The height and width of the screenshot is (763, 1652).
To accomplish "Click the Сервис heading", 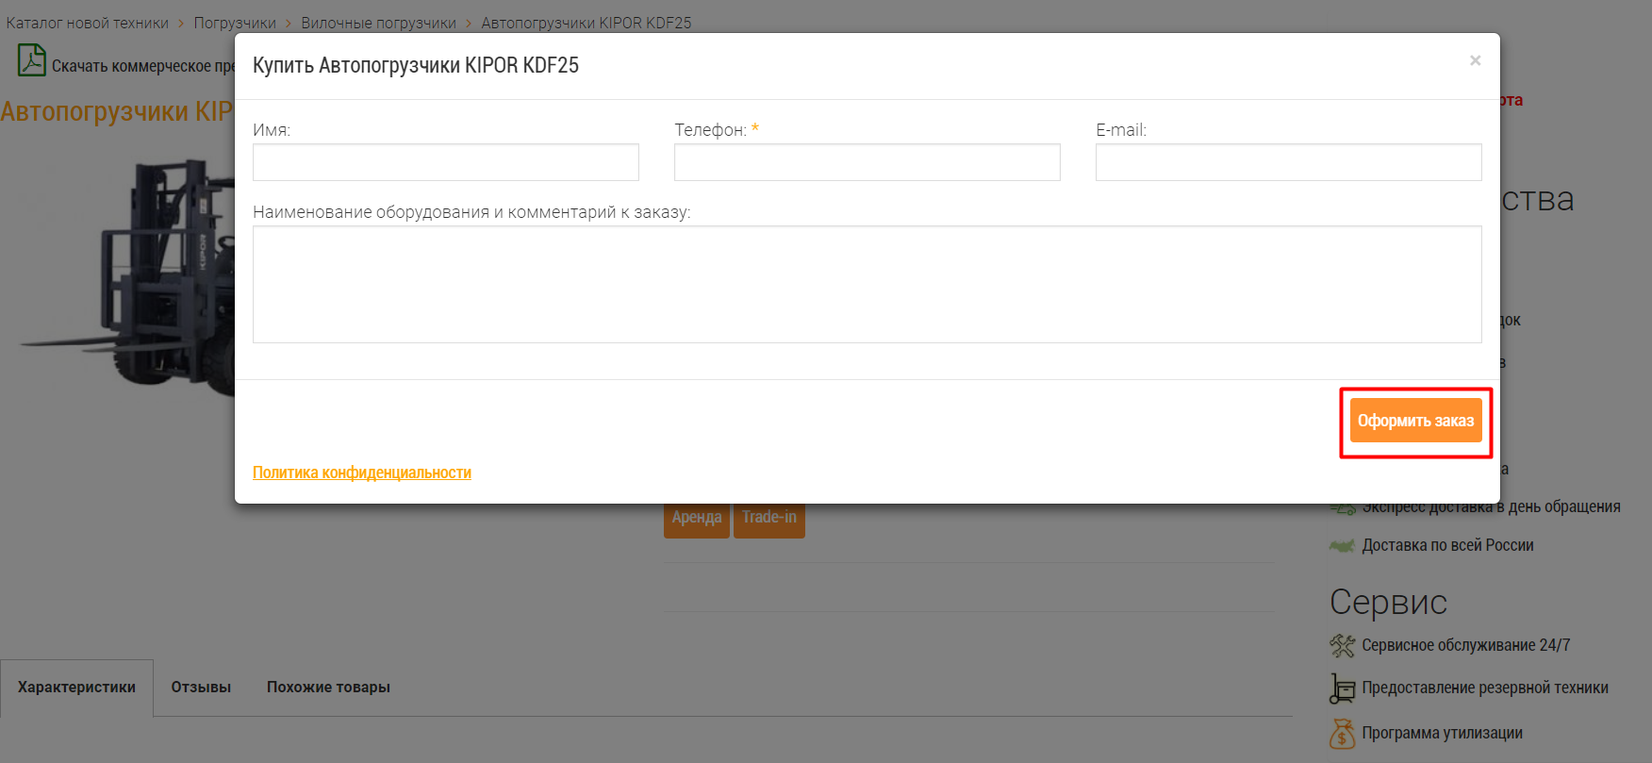I will pyautogui.click(x=1388, y=602).
